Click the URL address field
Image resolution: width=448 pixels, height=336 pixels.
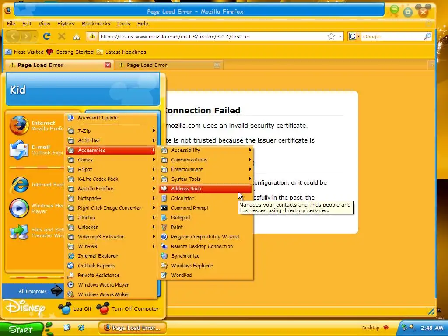(x=213, y=37)
